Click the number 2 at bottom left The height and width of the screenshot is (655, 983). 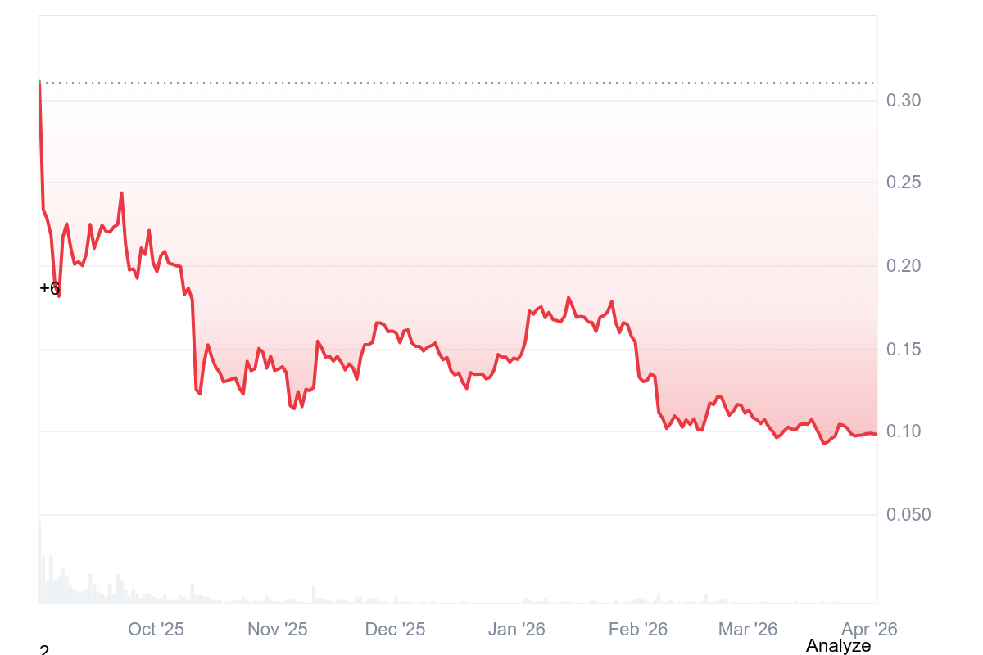pyautogui.click(x=44, y=650)
